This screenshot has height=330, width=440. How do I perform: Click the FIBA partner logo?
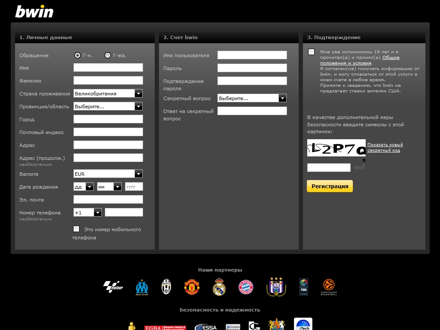click(304, 287)
